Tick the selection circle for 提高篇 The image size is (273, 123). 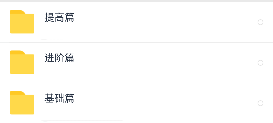[260, 22]
